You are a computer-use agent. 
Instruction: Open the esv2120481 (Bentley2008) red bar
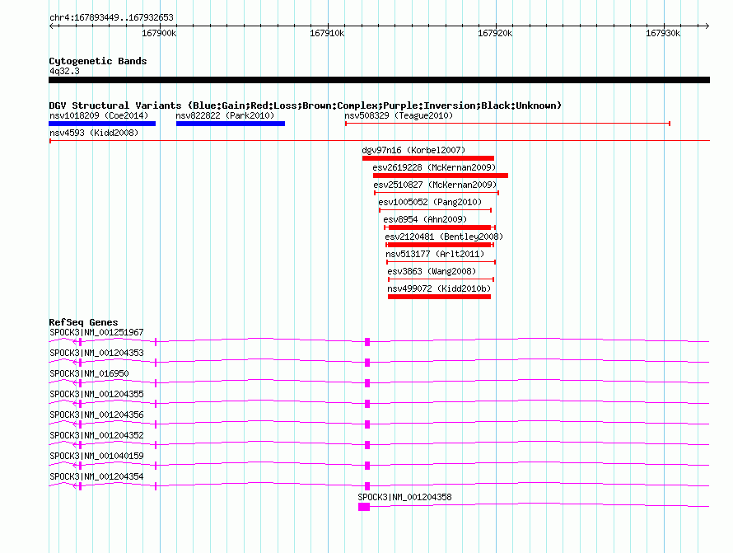[x=440, y=245]
